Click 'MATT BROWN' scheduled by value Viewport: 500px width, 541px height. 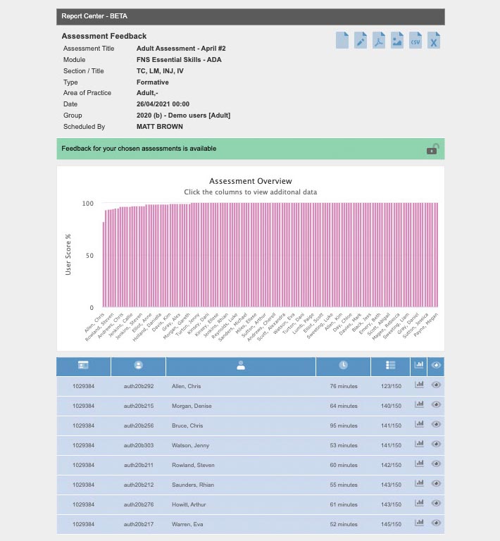coord(160,127)
